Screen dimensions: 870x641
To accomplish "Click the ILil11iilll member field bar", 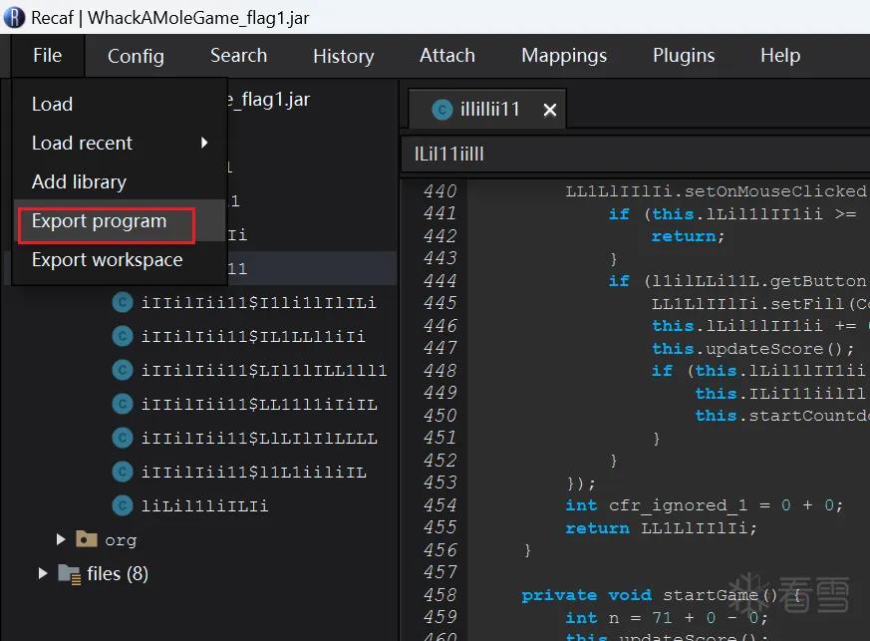I will coord(635,154).
